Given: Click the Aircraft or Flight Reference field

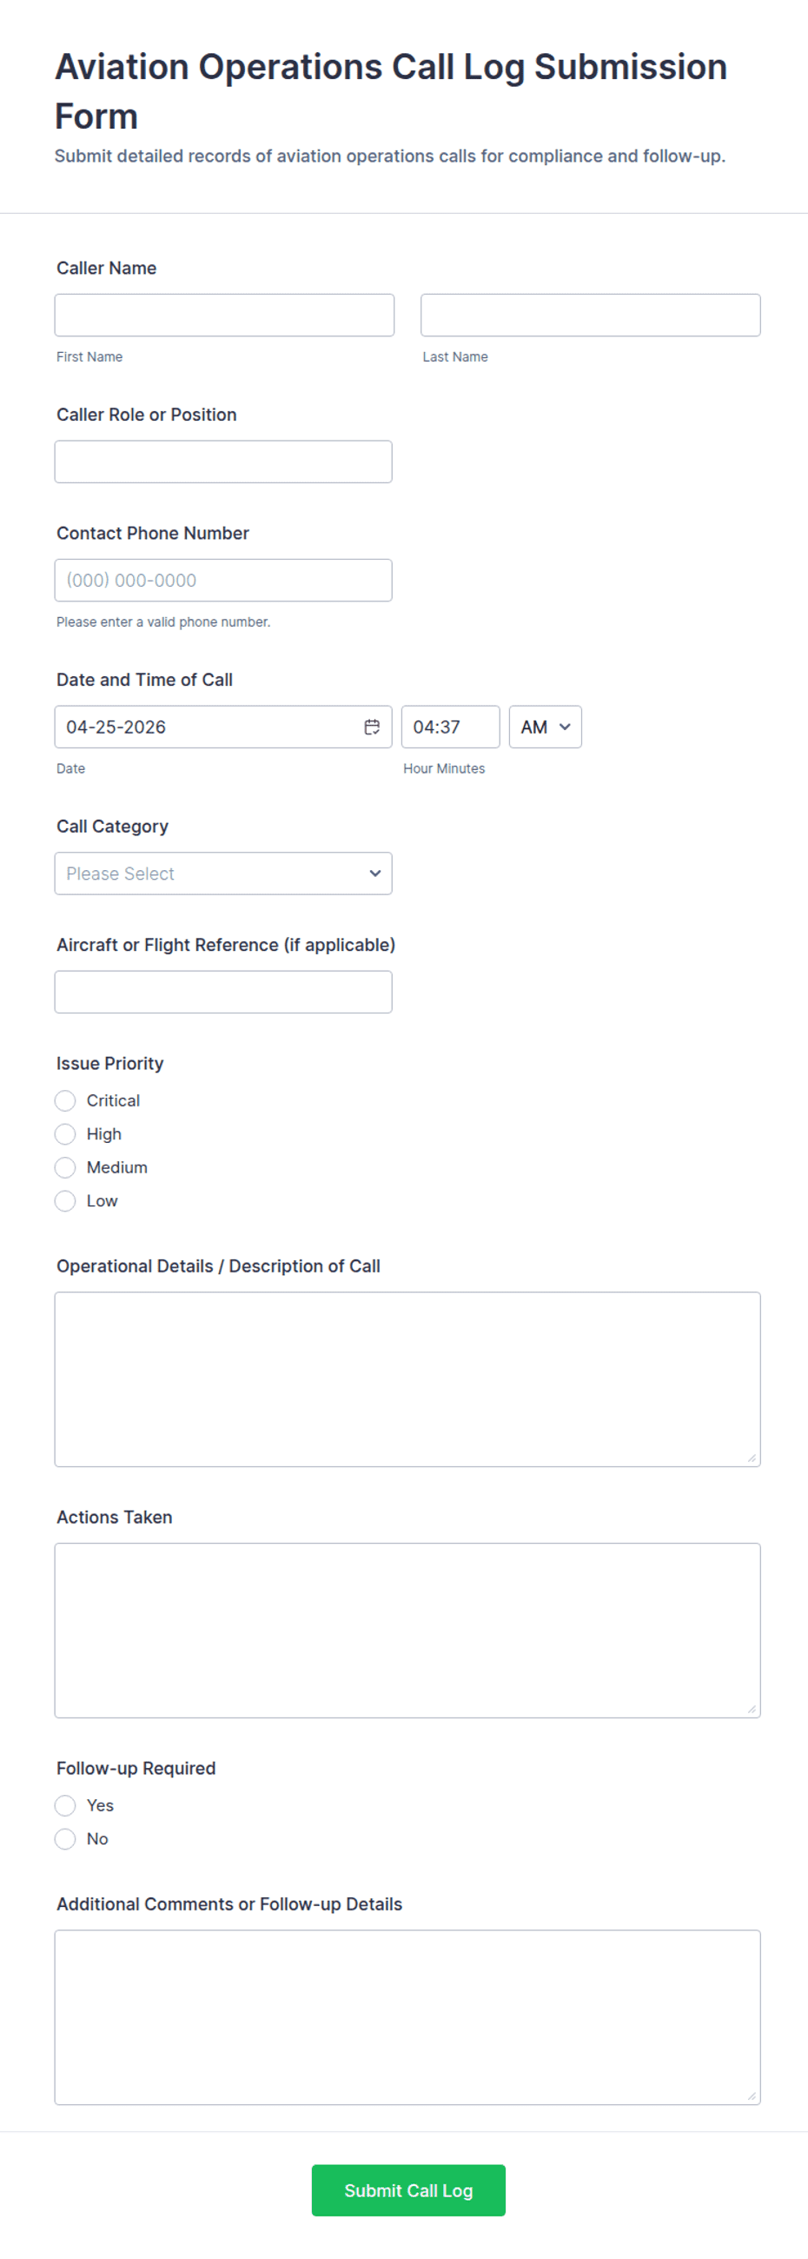Looking at the screenshot, I should click(223, 992).
